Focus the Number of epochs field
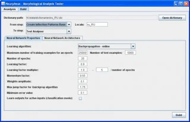Screen dimensions: 190x122 (x=83, y=58)
